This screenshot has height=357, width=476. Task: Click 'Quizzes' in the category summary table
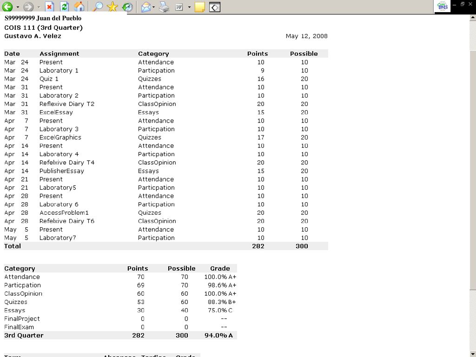click(16, 302)
